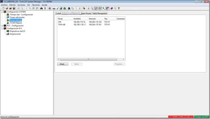The width and height of the screenshot is (210, 119).
Task: Select Tiempo real - Configuración tree item
Action: tap(21, 15)
